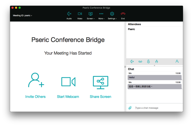Click the divider handle dot between Attendees and Chat
The width and height of the screenshot is (193, 126).
(154, 66)
